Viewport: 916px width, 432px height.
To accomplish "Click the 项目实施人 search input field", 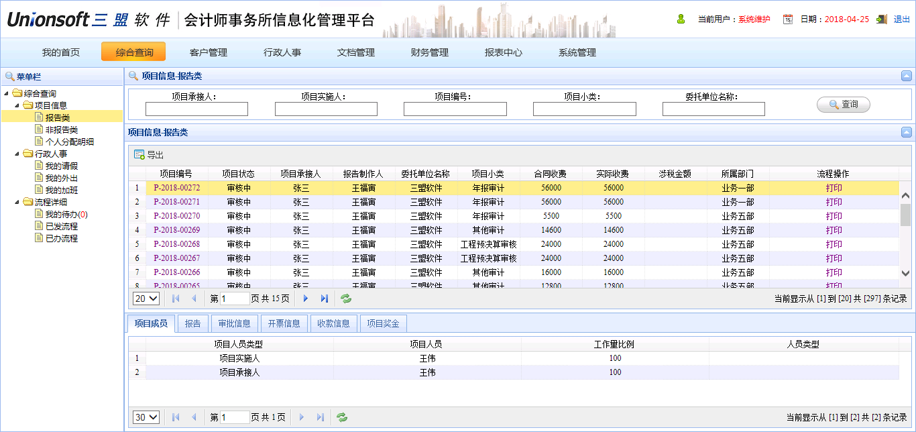I will (326, 109).
